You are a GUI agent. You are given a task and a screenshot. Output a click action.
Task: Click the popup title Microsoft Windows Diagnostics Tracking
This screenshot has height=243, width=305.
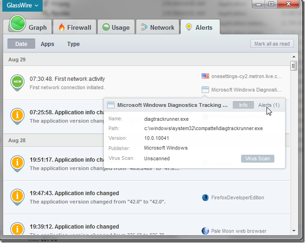172,105
